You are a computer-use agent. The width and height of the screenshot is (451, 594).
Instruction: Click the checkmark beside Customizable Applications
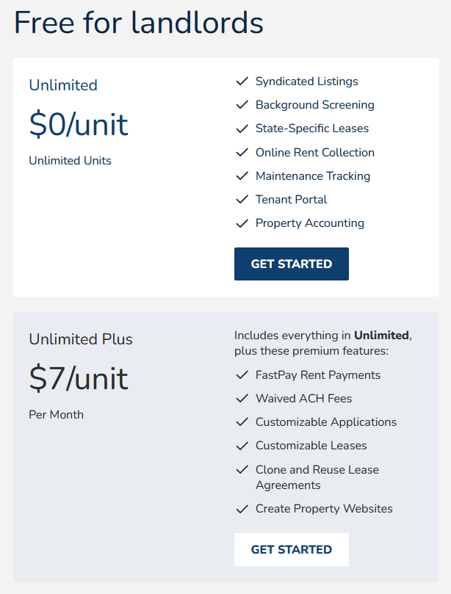coord(242,422)
